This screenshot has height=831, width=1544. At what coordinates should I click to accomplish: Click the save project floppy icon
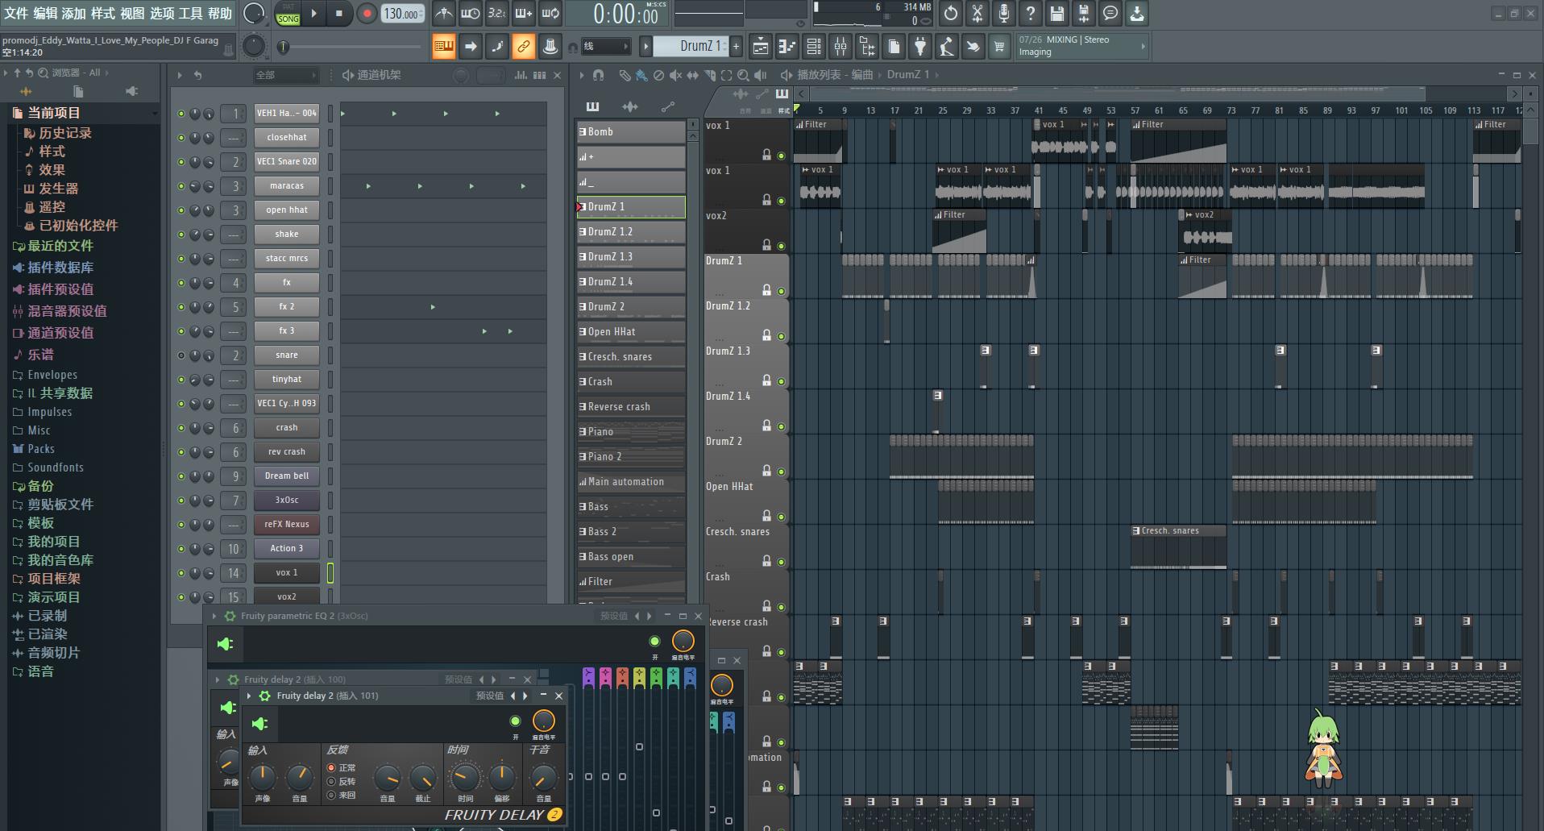point(1057,13)
